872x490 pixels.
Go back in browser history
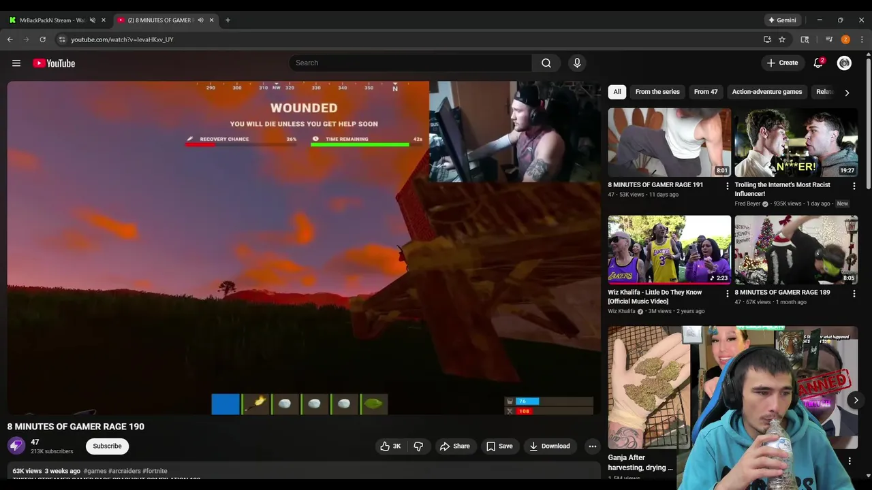click(10, 39)
